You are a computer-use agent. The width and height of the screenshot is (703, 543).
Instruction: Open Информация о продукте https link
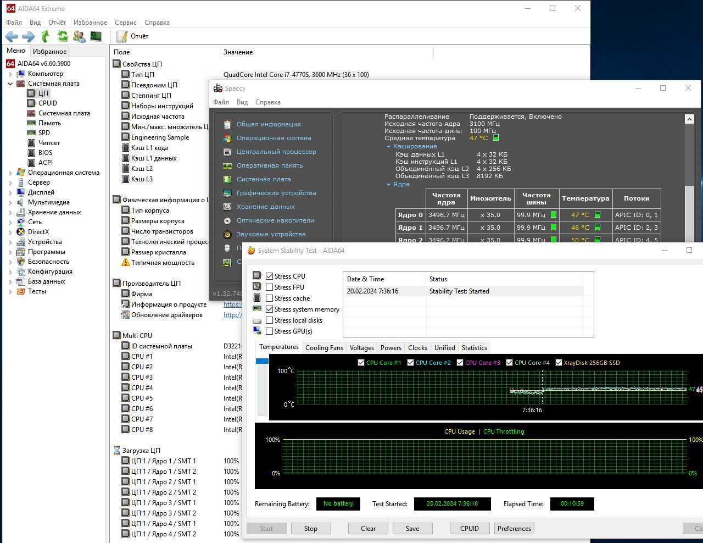click(x=232, y=304)
